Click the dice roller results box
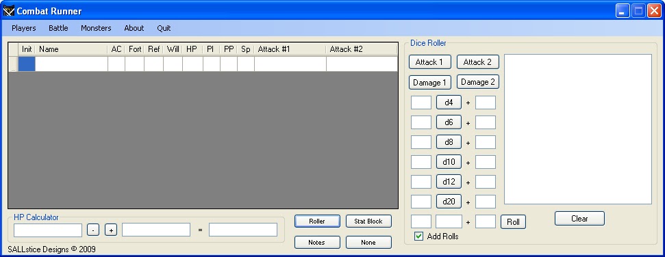 coord(577,129)
